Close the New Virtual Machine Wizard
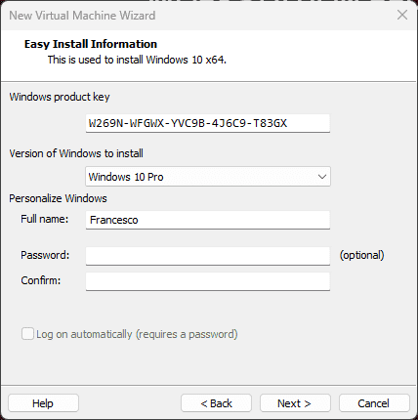This screenshot has height=420, width=418. pyautogui.click(x=402, y=15)
